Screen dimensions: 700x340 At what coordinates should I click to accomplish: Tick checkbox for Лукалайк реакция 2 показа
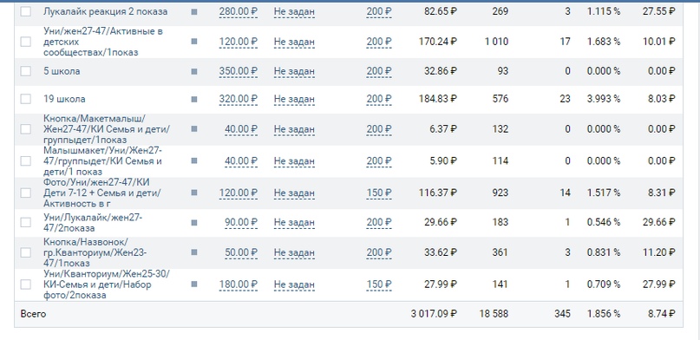tap(26, 12)
